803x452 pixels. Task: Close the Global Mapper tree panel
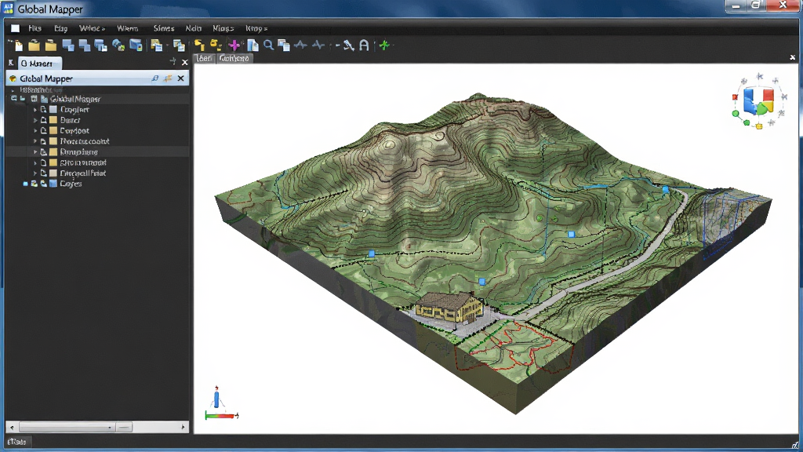[180, 78]
